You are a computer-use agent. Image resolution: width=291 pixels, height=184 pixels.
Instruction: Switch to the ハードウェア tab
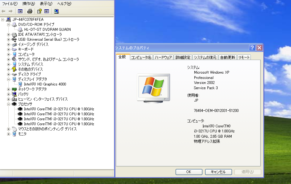163,57
